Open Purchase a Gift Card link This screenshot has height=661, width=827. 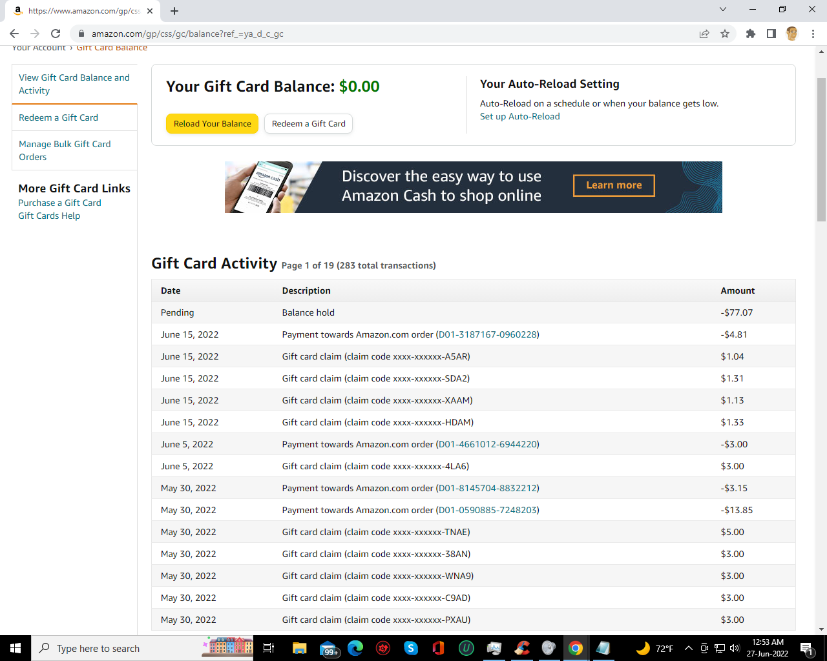[59, 203]
